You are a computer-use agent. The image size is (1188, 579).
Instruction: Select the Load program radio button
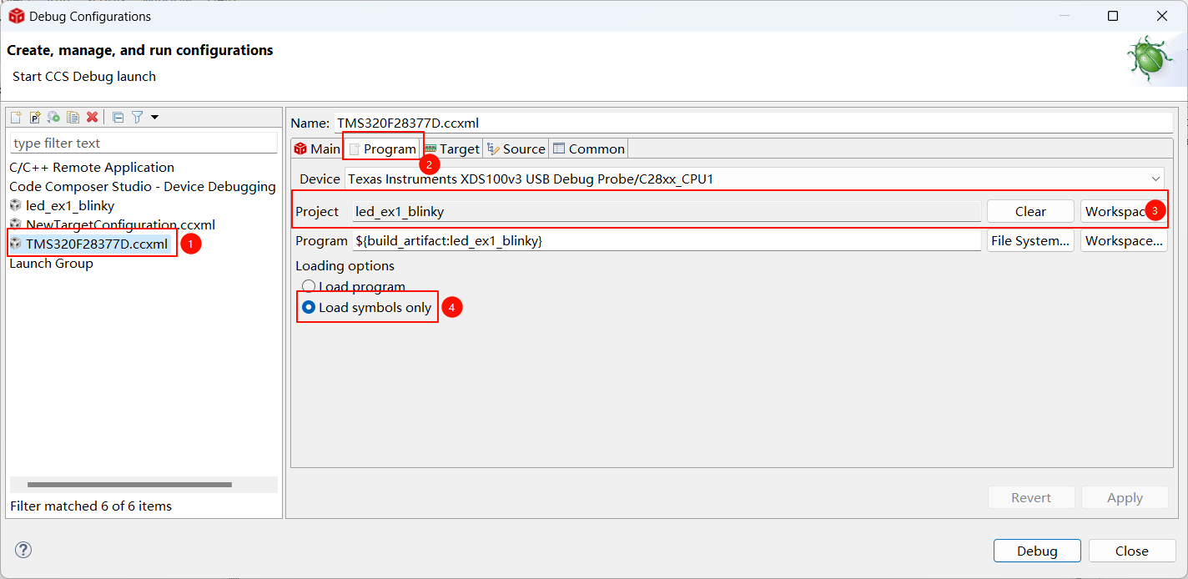click(x=309, y=287)
